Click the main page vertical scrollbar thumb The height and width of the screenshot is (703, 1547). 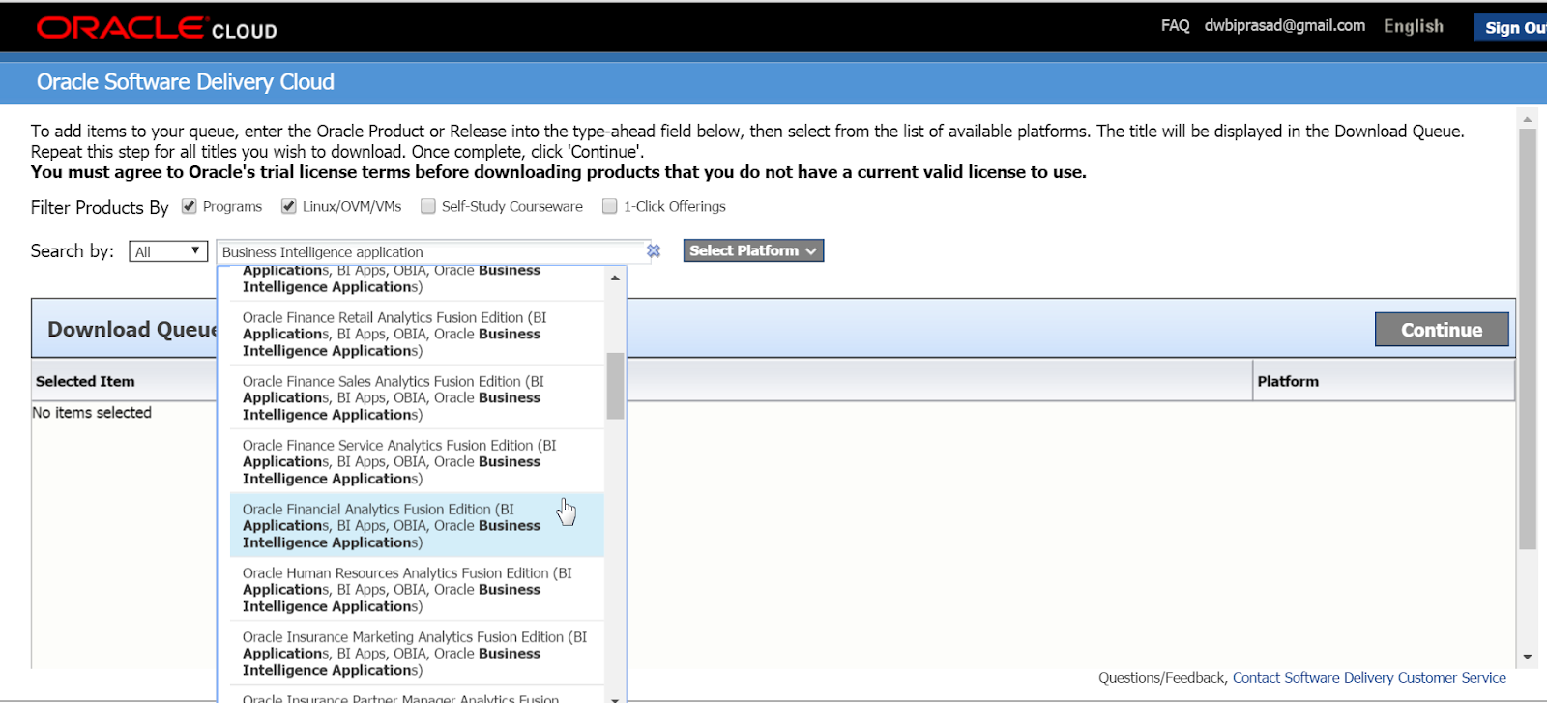(x=1528, y=339)
